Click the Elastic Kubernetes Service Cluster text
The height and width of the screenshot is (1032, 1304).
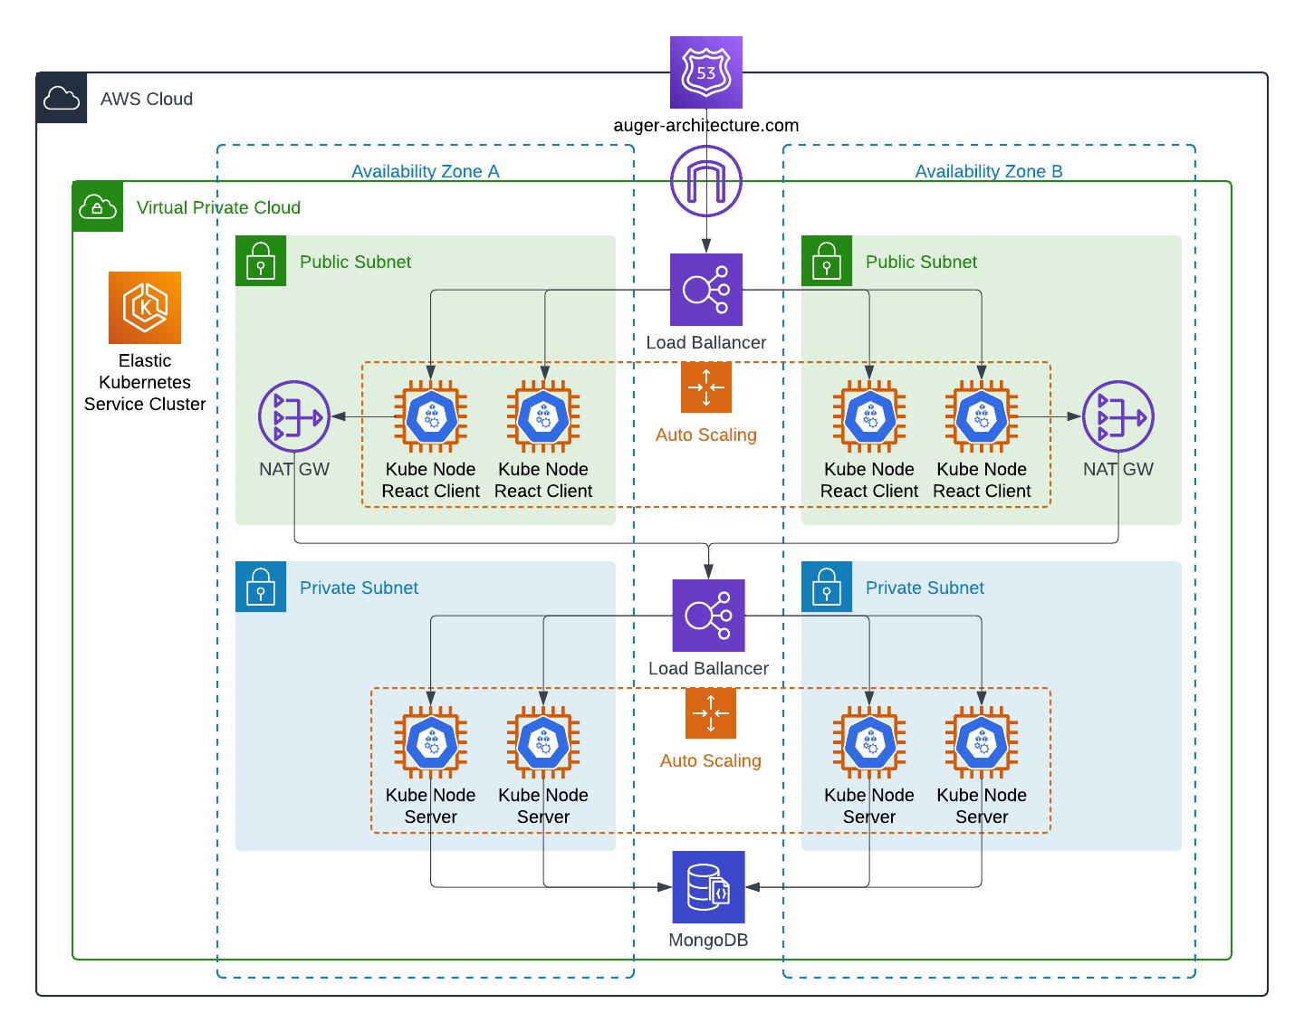coord(145,382)
